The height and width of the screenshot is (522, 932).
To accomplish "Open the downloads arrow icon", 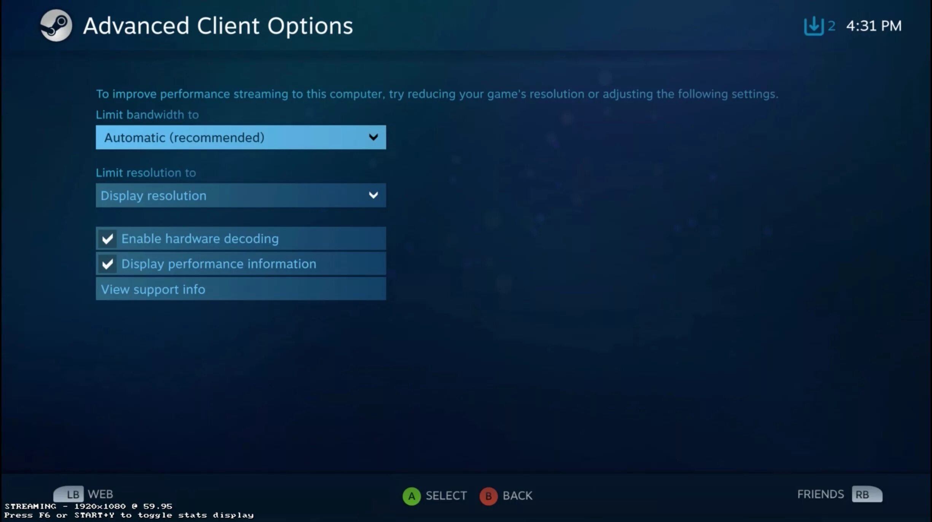I will (813, 26).
